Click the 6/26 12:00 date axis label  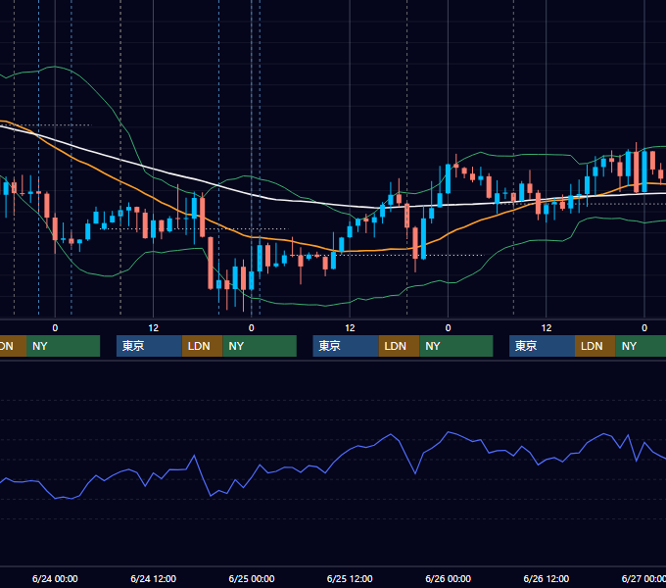[x=547, y=578]
